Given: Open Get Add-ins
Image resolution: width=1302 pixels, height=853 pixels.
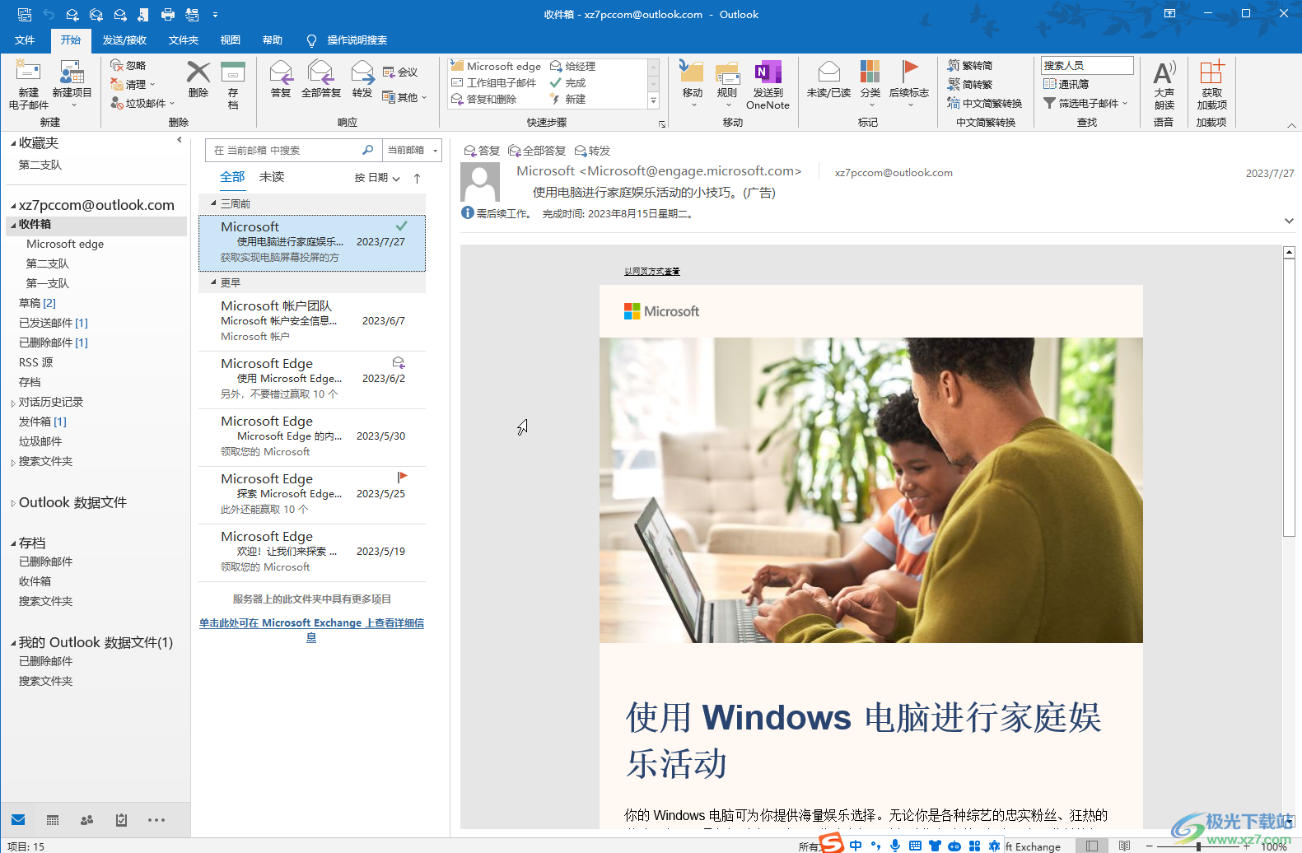Looking at the screenshot, I should point(1211,85).
